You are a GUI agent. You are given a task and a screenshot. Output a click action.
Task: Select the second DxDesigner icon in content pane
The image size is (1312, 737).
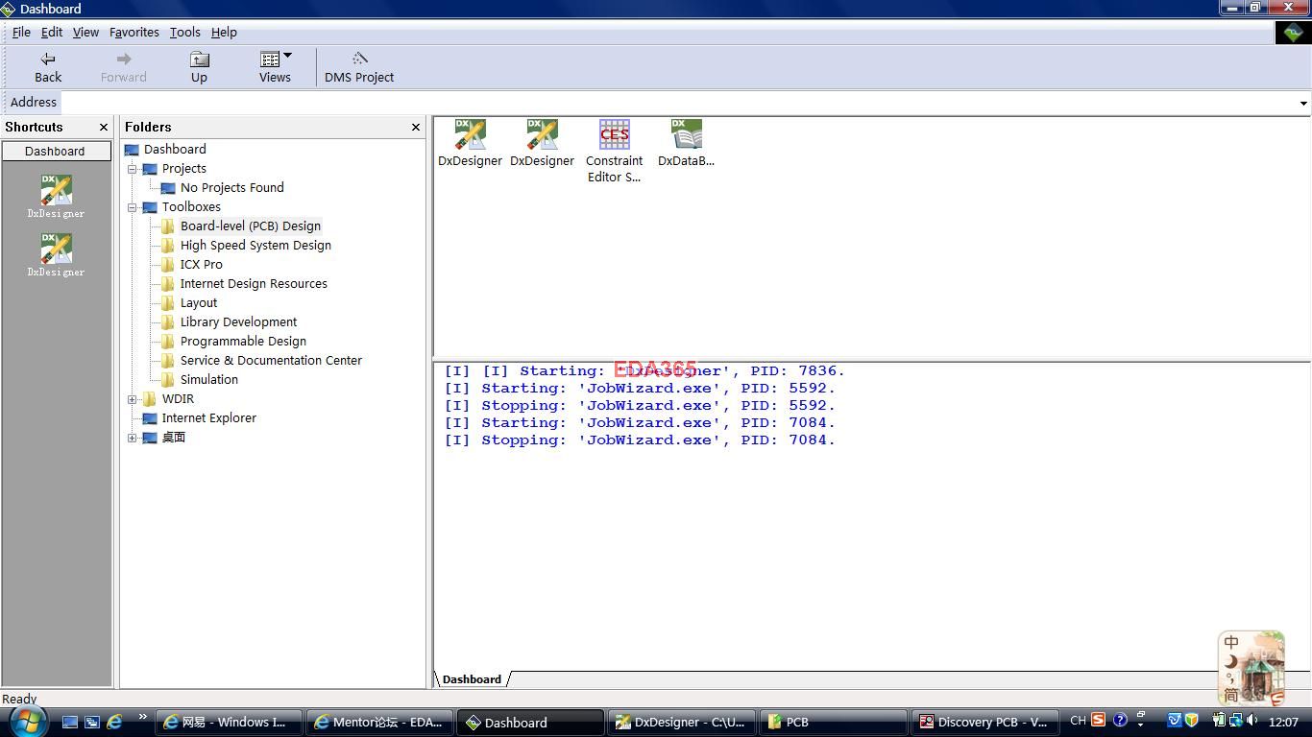pos(542,144)
